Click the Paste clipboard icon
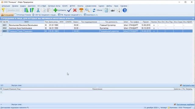This screenshot has width=195, height=109. click(49, 10)
